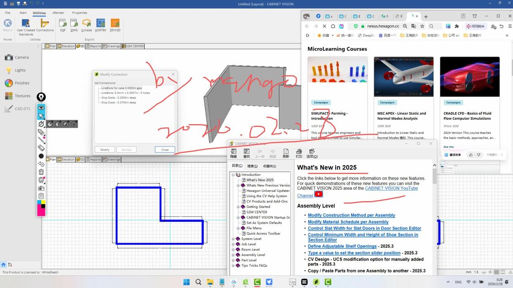
Task: Switch to the 搜索(S) tab in Help
Action: point(252,166)
